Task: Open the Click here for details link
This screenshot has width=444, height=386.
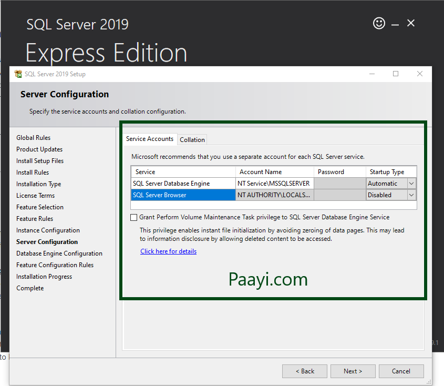Action: [168, 251]
